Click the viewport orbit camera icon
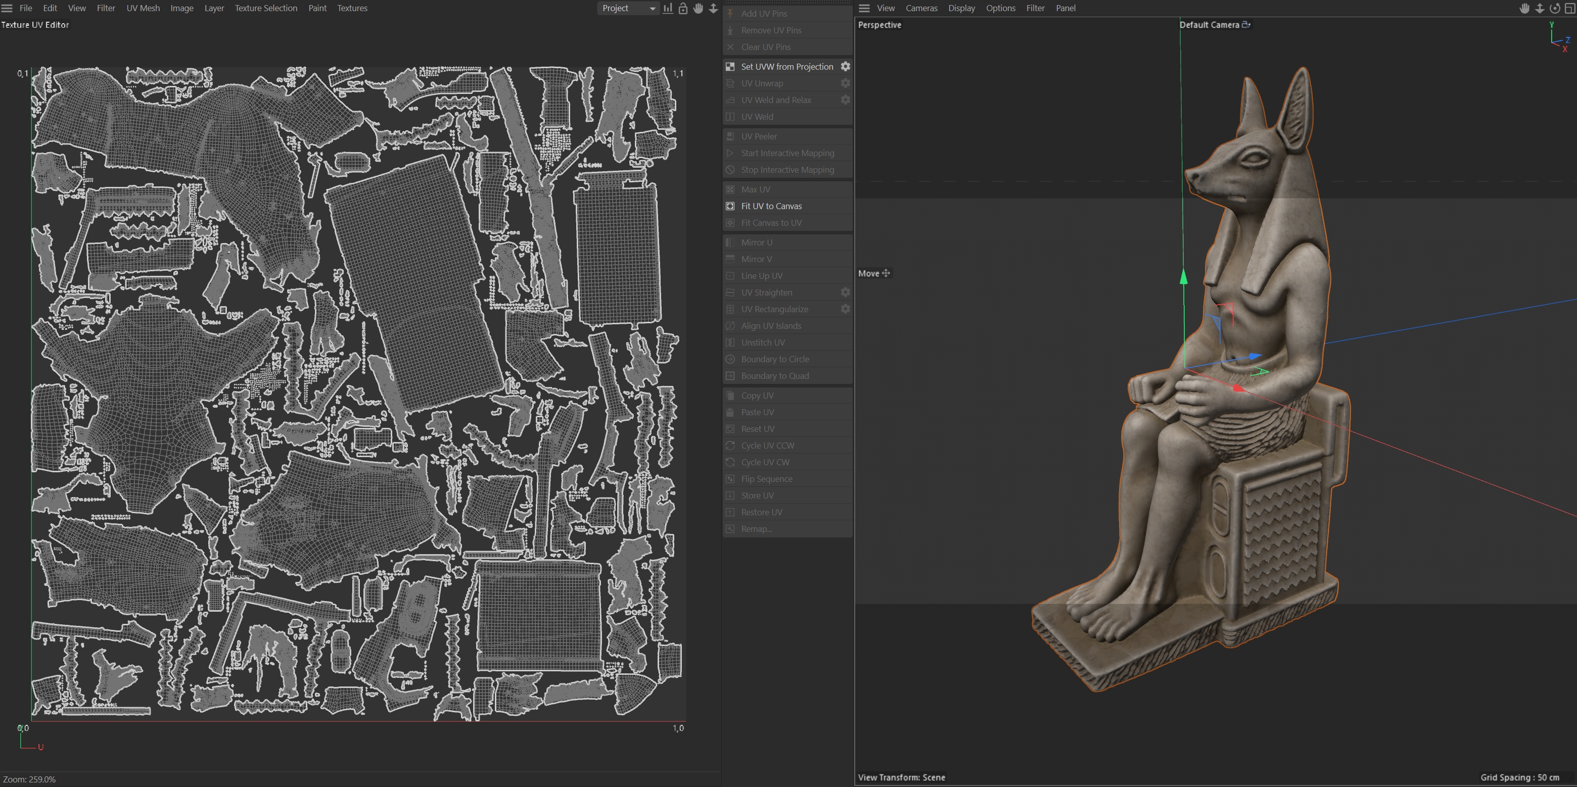The height and width of the screenshot is (787, 1577). [x=1555, y=8]
